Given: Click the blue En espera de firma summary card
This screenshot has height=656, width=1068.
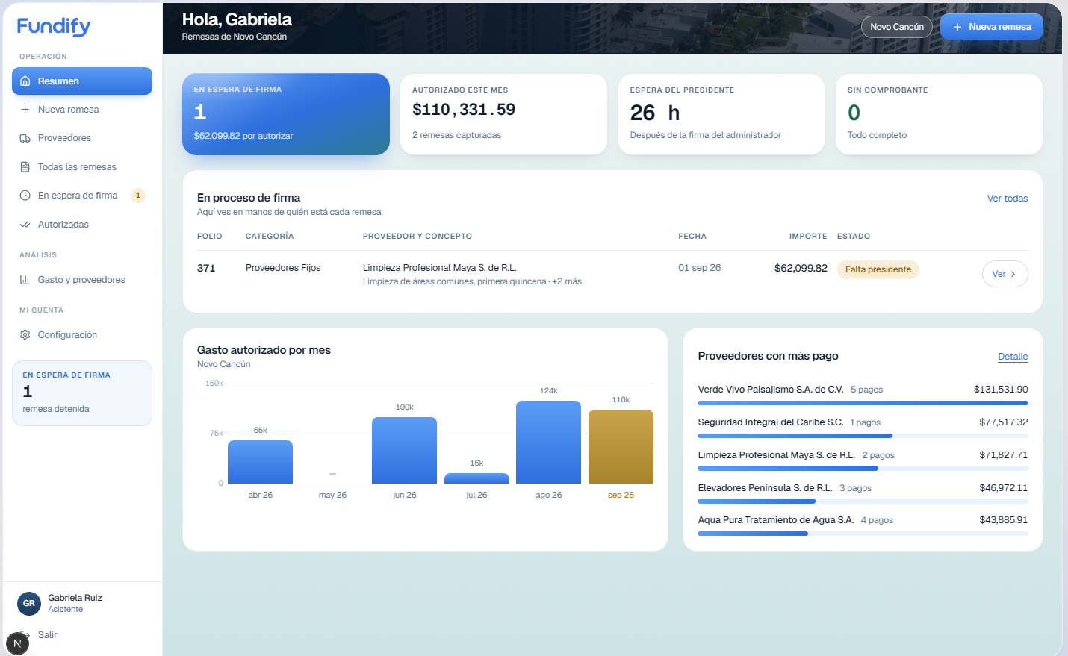Looking at the screenshot, I should [x=286, y=114].
